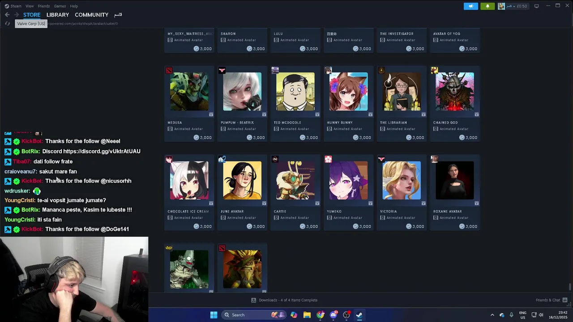Select the Roxane Avatar thumbnail

[x=455, y=180]
